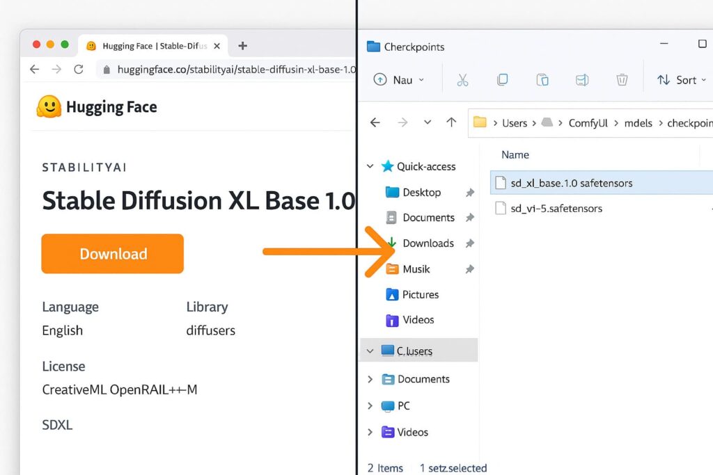Select the Hugging Face Stable-Diffusion tab
This screenshot has width=713, height=475.
point(152,46)
